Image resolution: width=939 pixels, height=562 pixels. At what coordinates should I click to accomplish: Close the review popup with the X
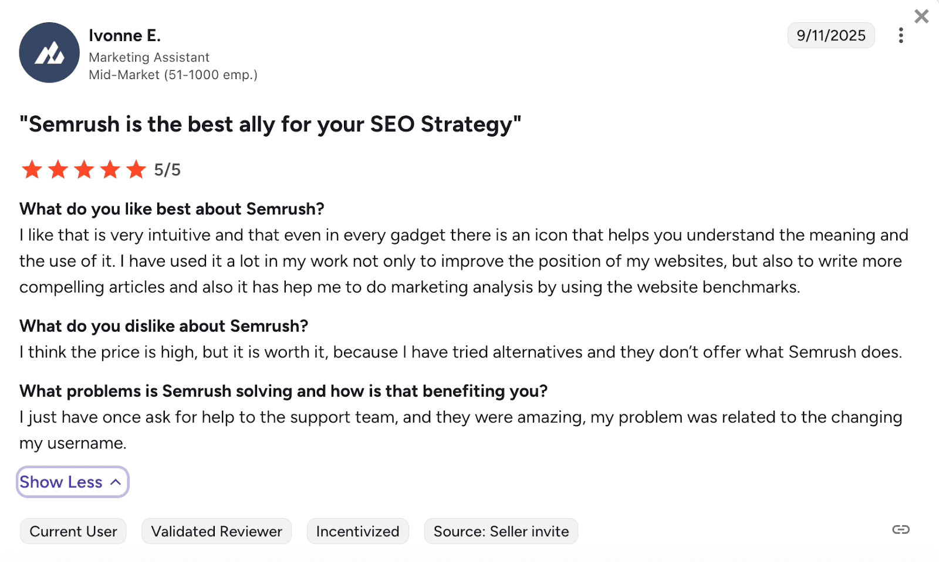921,16
